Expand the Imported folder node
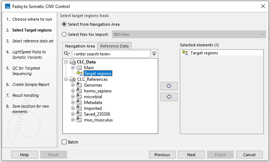The height and width of the screenshot is (162, 270). [x=73, y=108]
